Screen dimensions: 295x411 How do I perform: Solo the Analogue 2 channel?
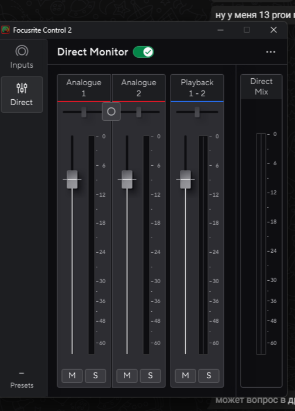point(150,375)
